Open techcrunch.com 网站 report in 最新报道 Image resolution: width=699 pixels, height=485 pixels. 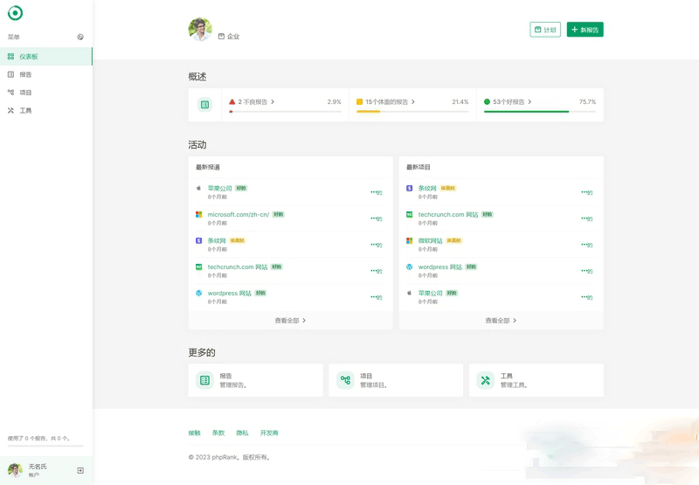click(238, 267)
